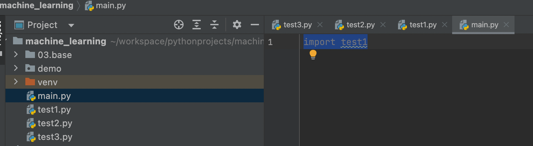Close the main.py editor tab
The height and width of the screenshot is (146, 533).
click(x=507, y=25)
